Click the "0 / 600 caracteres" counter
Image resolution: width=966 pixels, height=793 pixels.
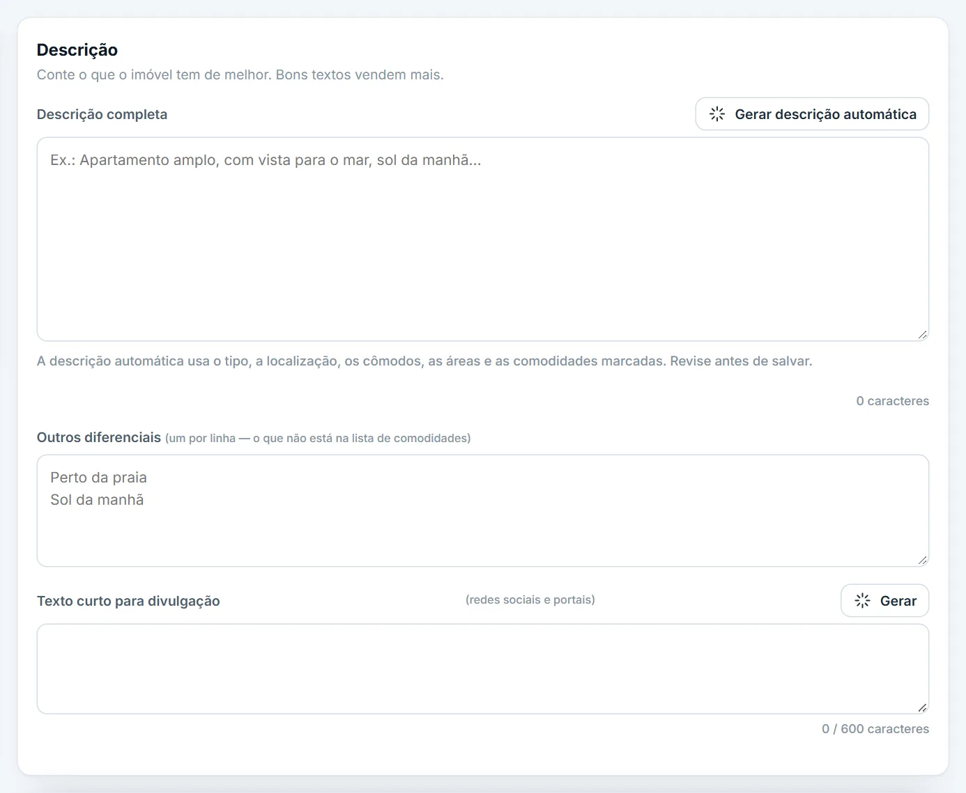tap(875, 729)
